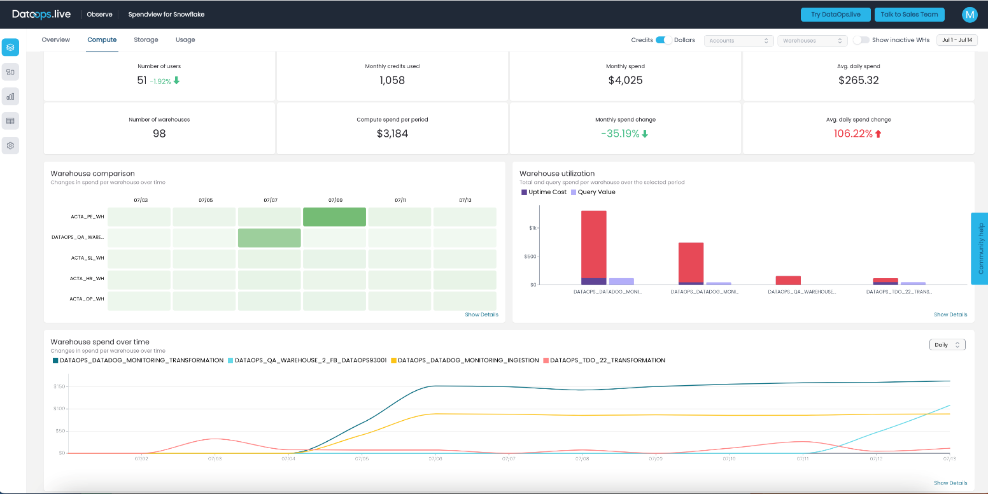Enable Show inactive WHs toggle

click(861, 40)
